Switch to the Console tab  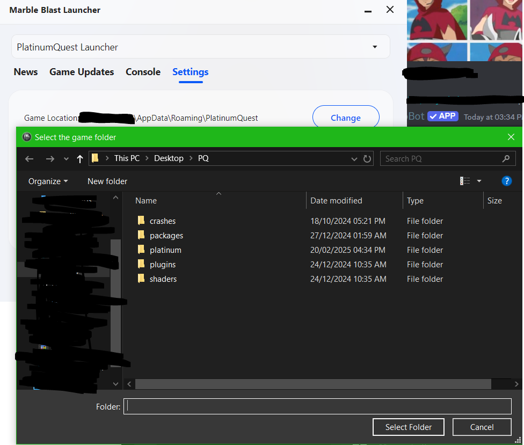click(143, 72)
